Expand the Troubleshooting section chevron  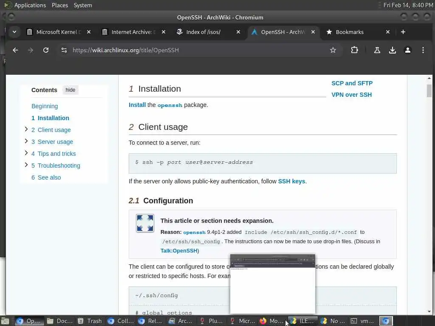coord(26,165)
